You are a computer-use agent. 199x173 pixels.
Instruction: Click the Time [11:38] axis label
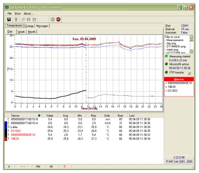(89, 108)
